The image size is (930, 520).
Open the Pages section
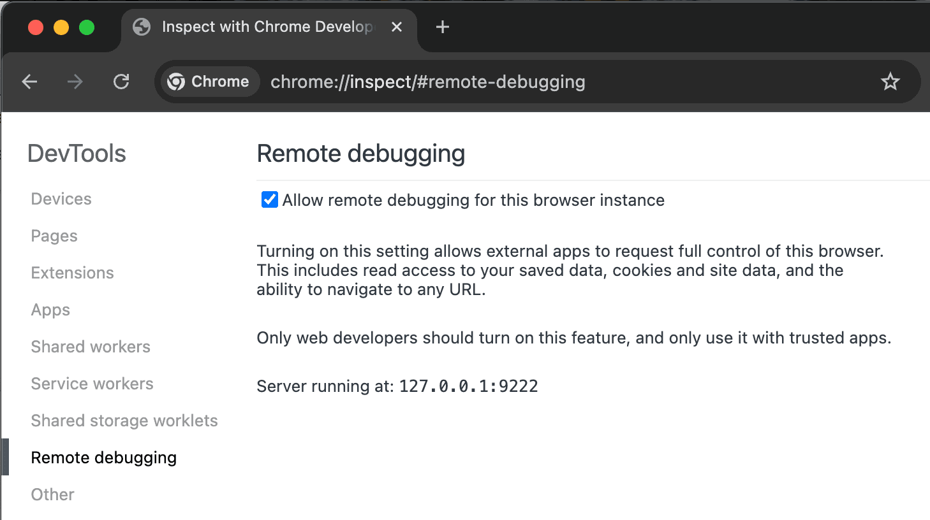[54, 235]
